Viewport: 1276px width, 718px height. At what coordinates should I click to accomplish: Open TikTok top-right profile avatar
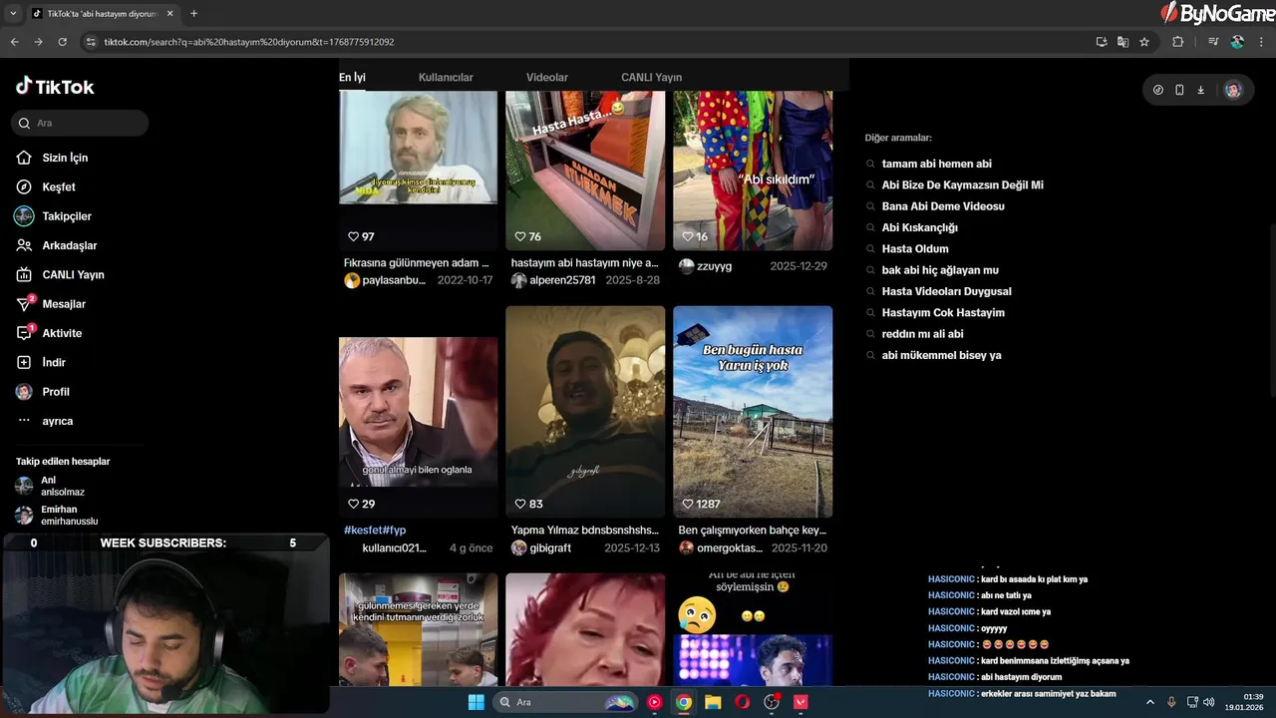(1233, 90)
